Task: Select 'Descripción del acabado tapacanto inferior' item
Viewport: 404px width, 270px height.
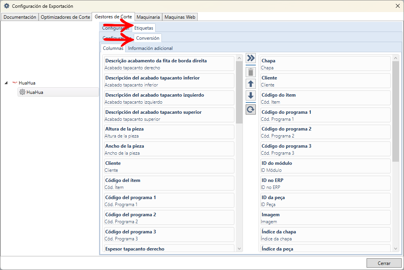Action: [169, 81]
